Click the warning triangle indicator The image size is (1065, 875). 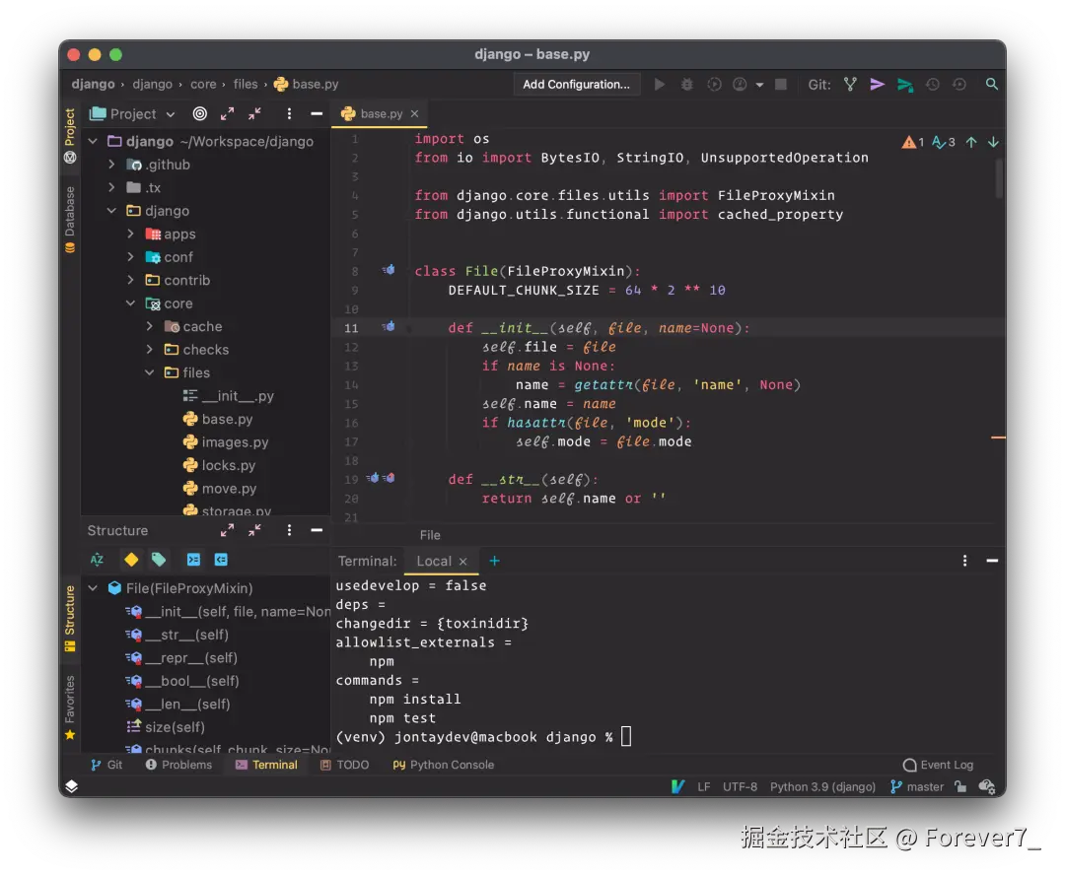pos(909,143)
